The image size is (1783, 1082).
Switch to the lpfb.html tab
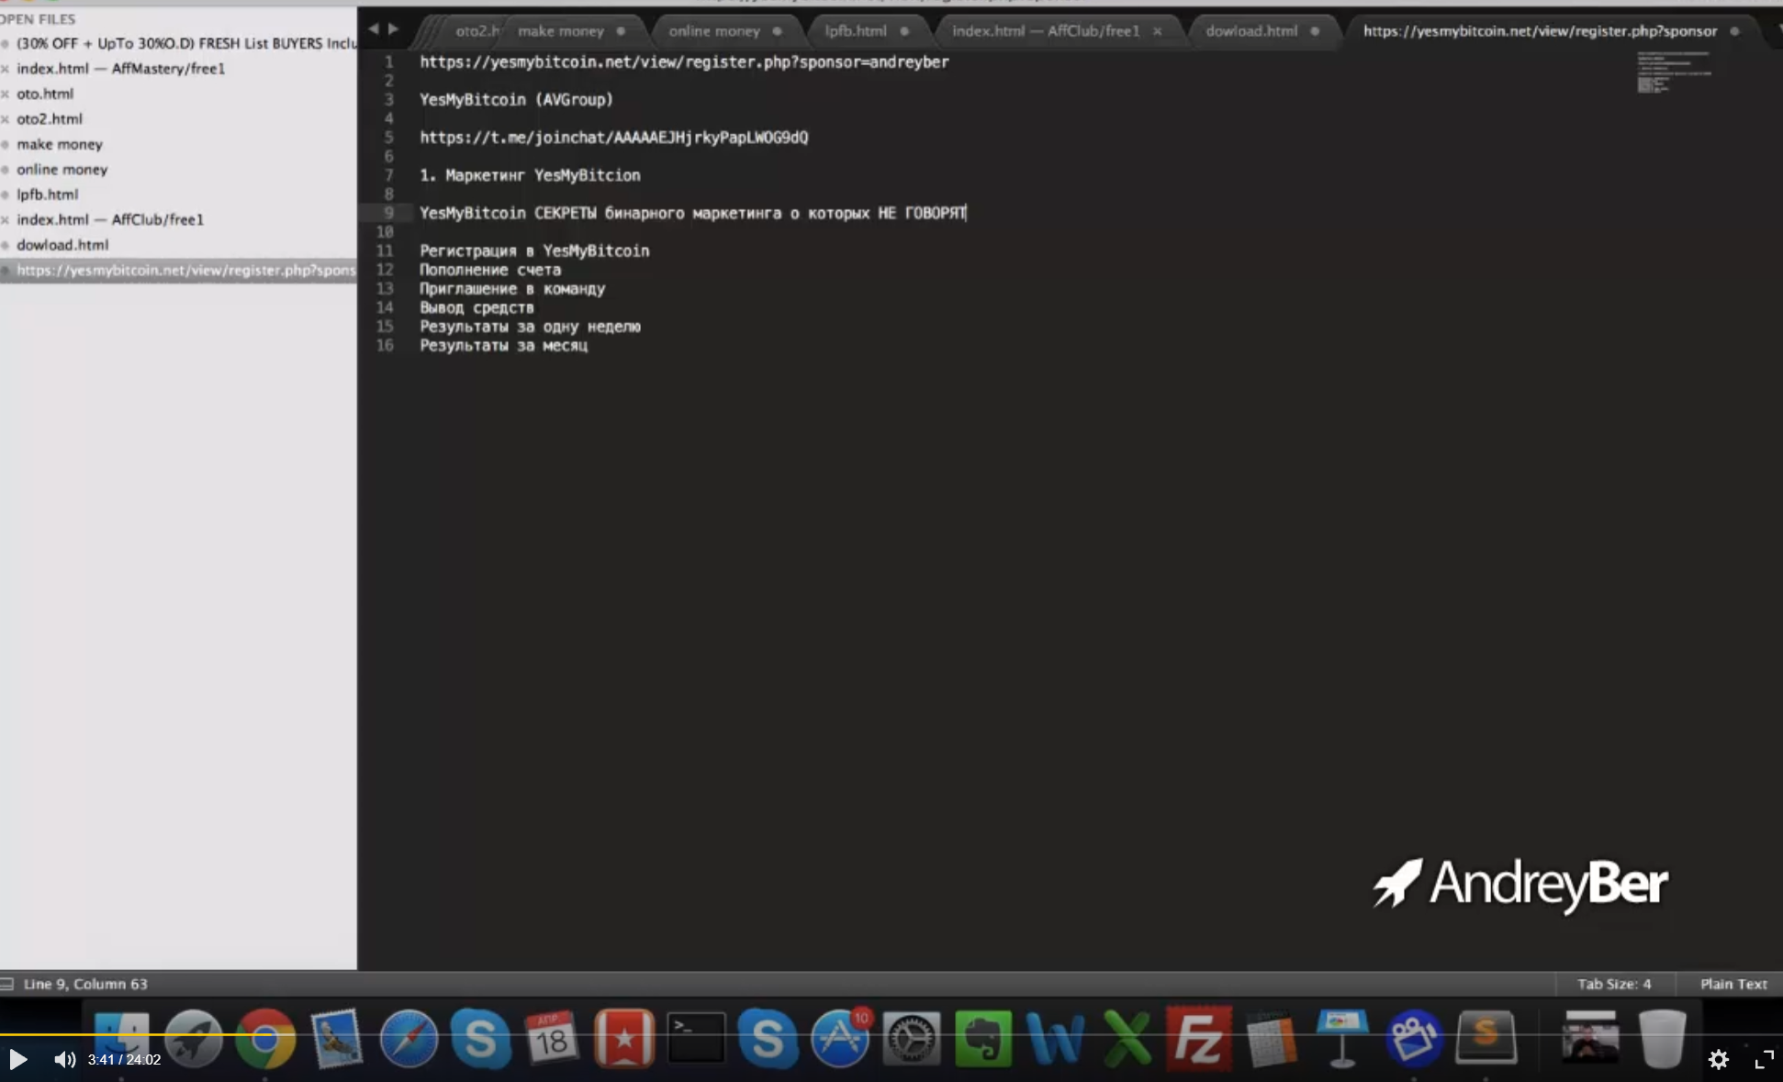pos(856,31)
